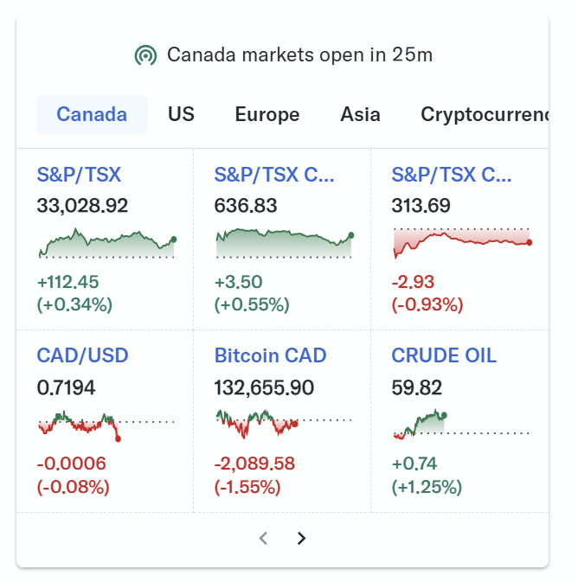The image size is (578, 582).
Task: Click the Bitcoin CAD sparkline chart
Action: click(x=284, y=424)
